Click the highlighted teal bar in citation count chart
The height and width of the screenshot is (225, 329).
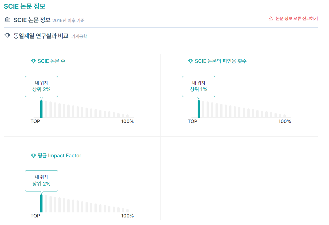coord(199,109)
